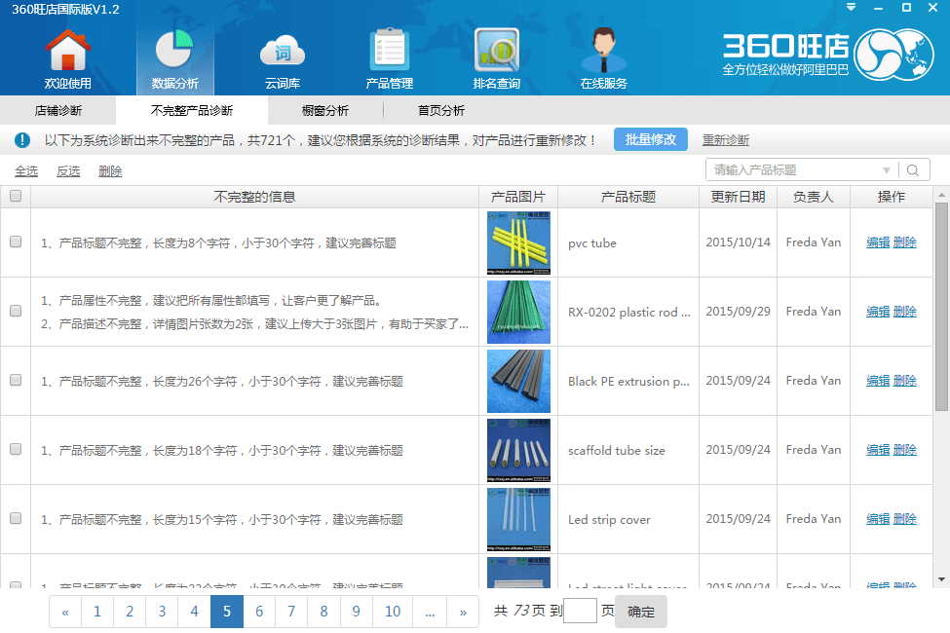The height and width of the screenshot is (633, 950).
Task: Check the box for pvc tube row
Action: pos(16,242)
